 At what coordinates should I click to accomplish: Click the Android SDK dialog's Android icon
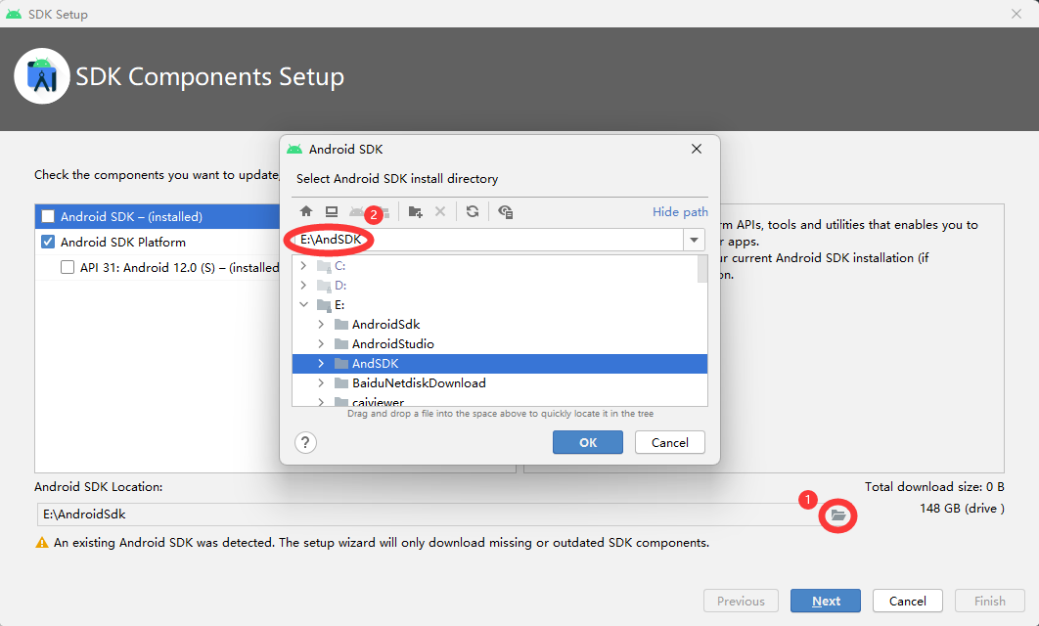pyautogui.click(x=294, y=149)
